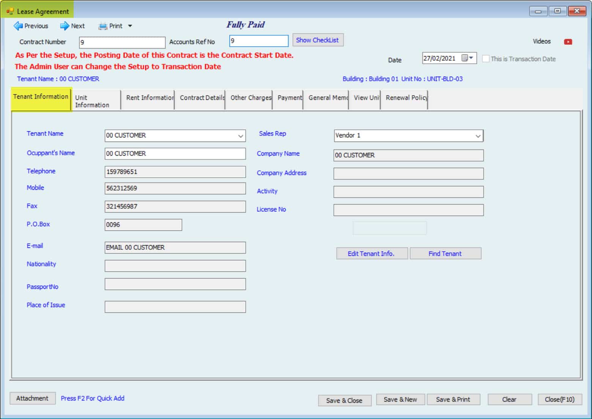
Task: Open the Videos YouTube icon
Action: click(x=568, y=42)
